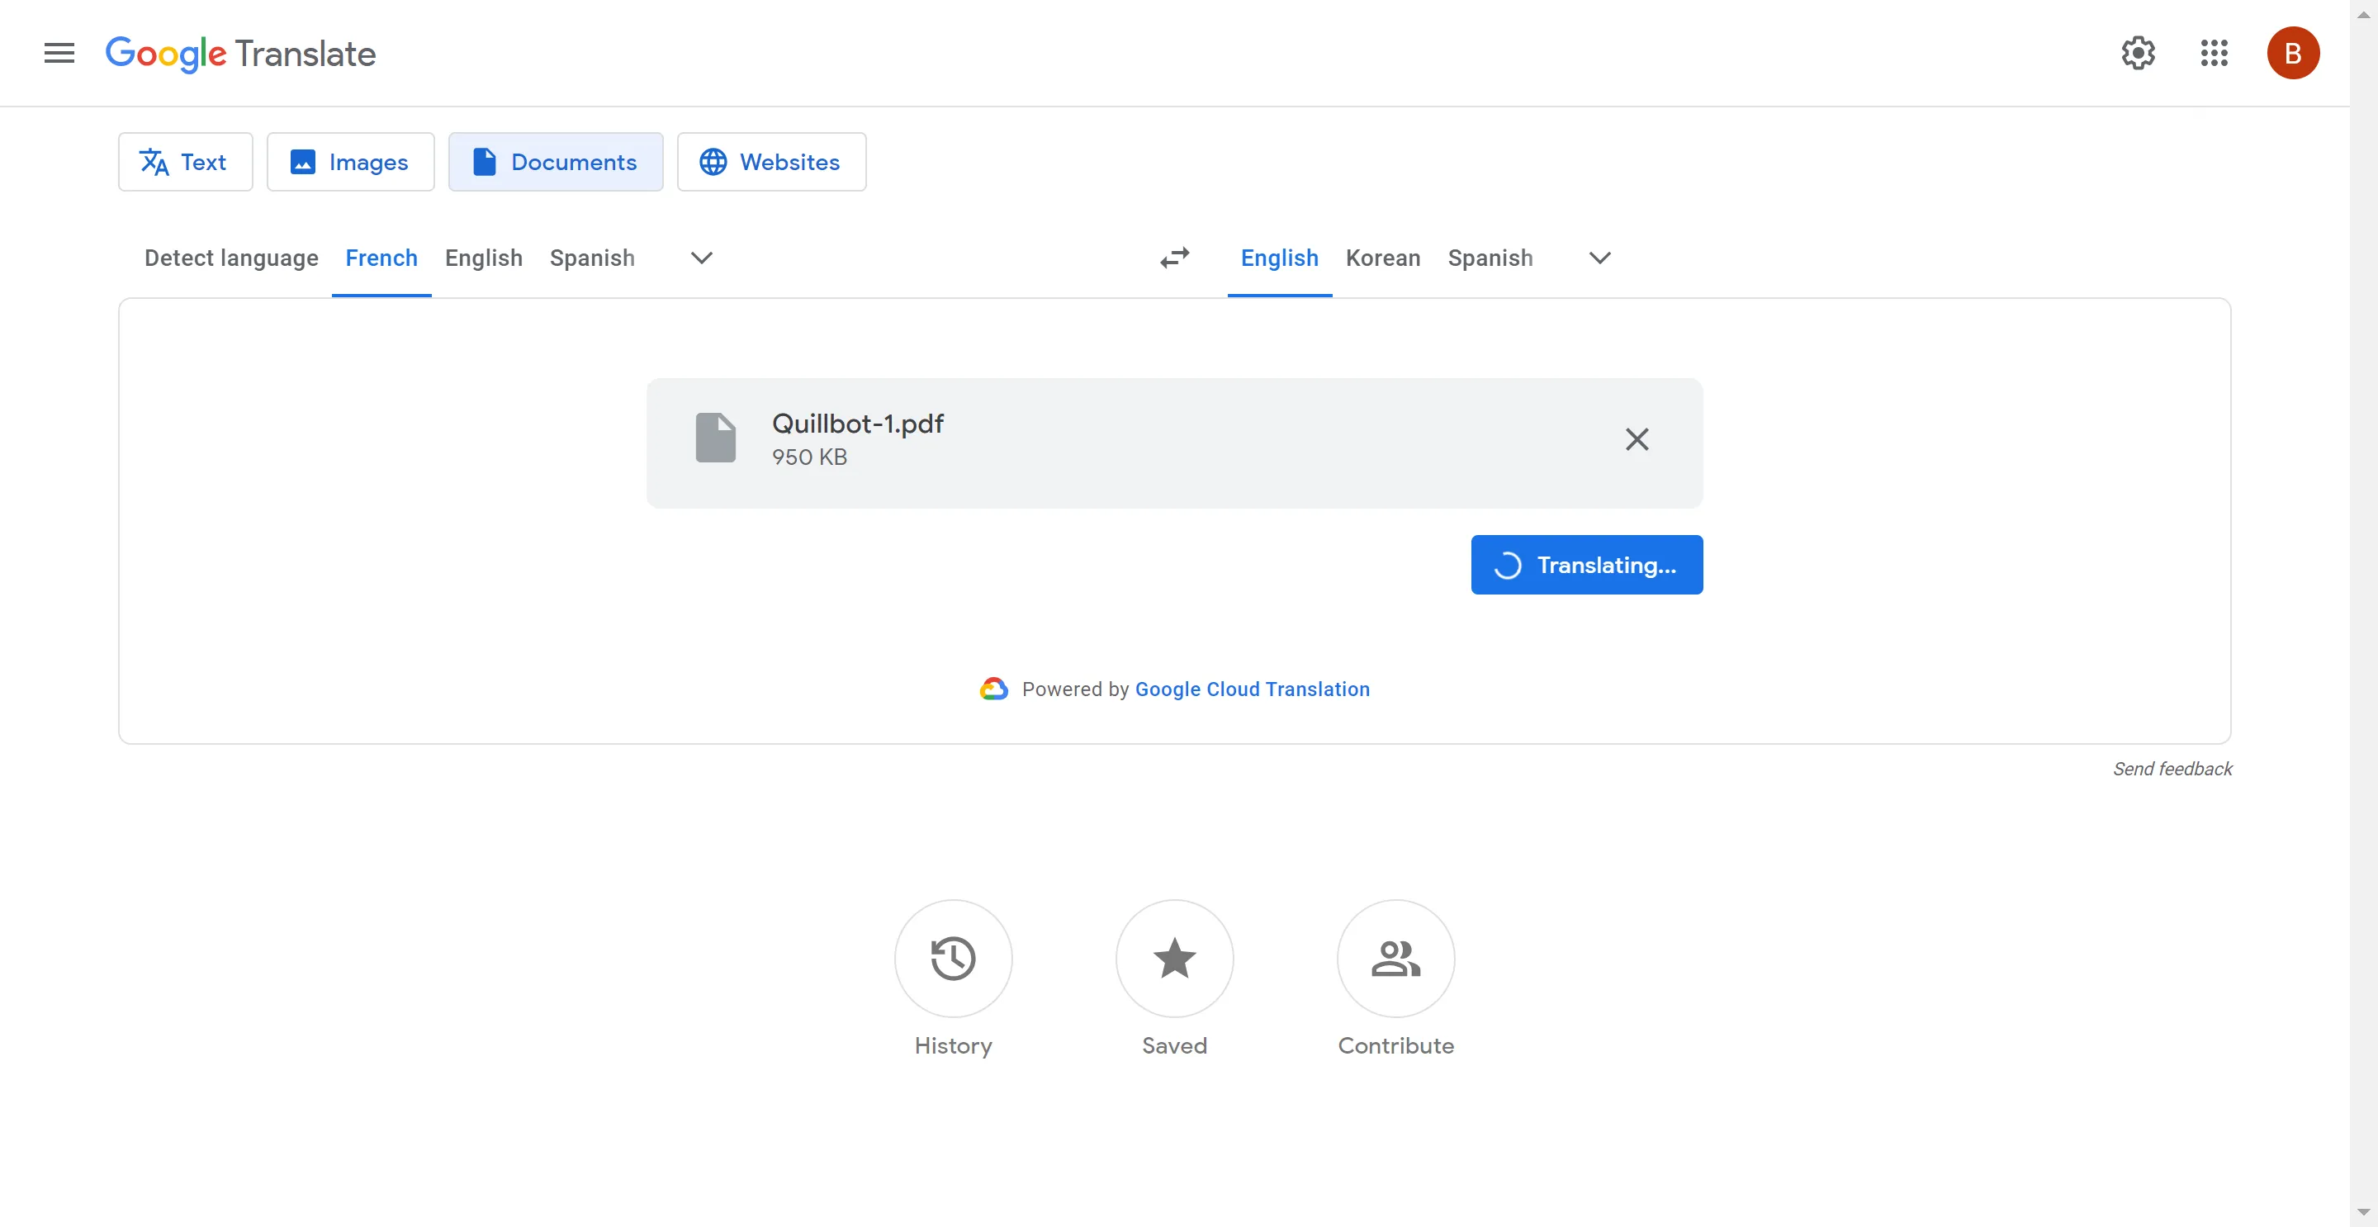This screenshot has height=1227, width=2378.
Task: Expand the source language dropdown
Action: (701, 258)
